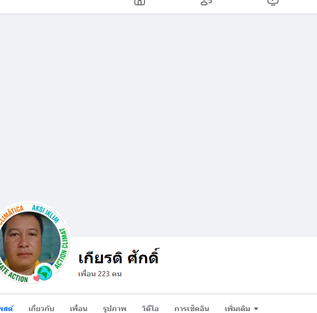The image size is (317, 313).
Task: Open the เพื่อน 223 คน friends count link
Action: click(100, 274)
